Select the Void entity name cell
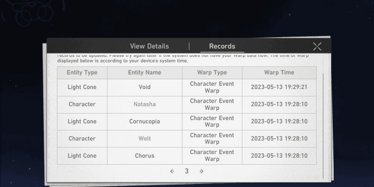The image size is (374, 187). click(144, 87)
